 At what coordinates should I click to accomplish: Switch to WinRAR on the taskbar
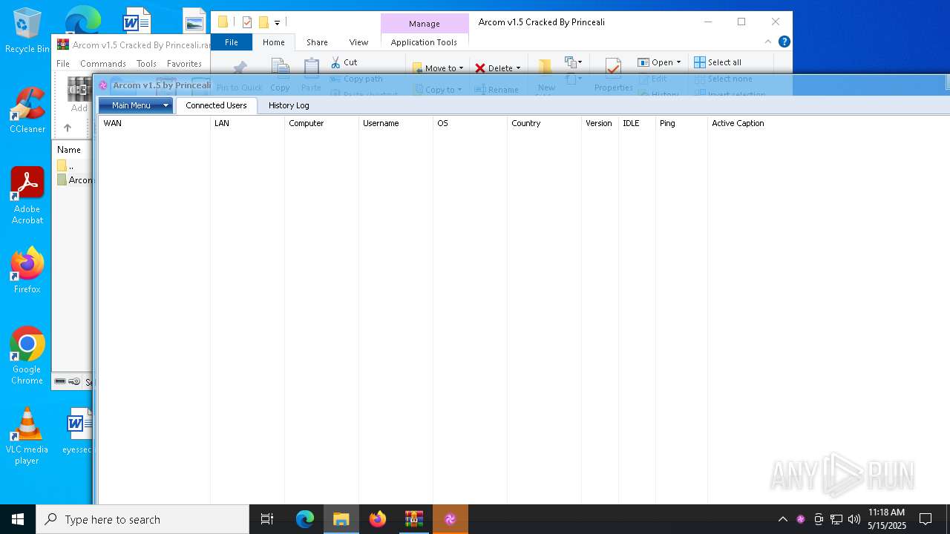pos(414,519)
